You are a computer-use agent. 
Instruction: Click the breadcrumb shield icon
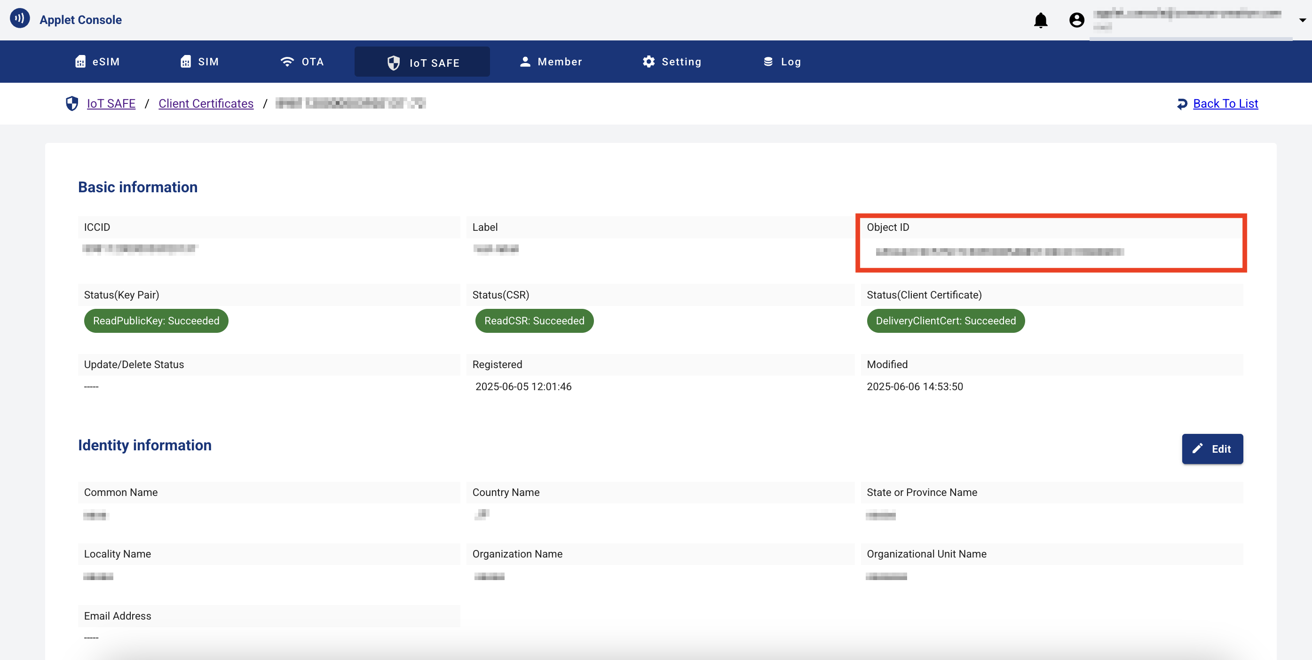point(72,103)
